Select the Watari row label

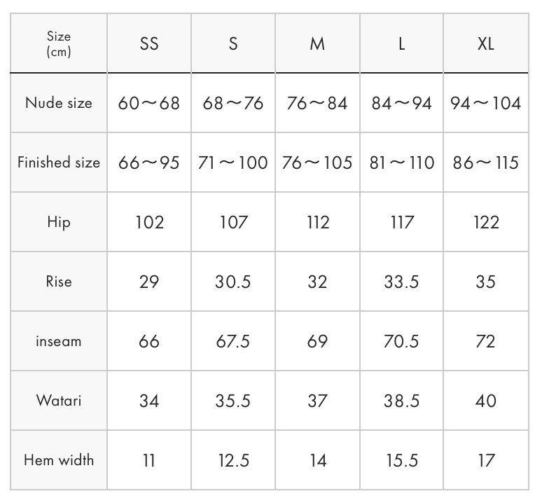tap(59, 401)
